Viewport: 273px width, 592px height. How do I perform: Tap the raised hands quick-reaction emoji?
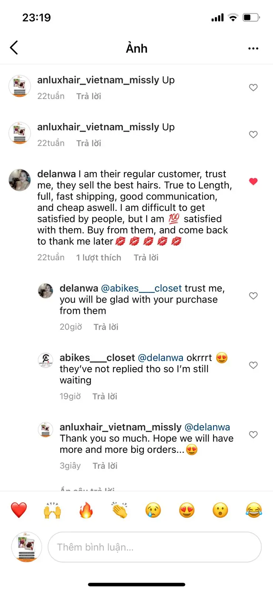click(52, 510)
